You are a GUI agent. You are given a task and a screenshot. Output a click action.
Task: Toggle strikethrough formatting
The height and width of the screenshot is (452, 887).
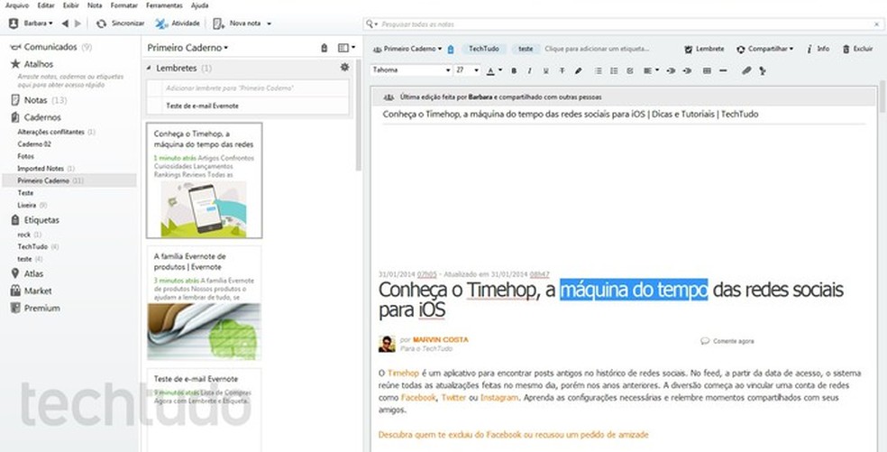[562, 70]
